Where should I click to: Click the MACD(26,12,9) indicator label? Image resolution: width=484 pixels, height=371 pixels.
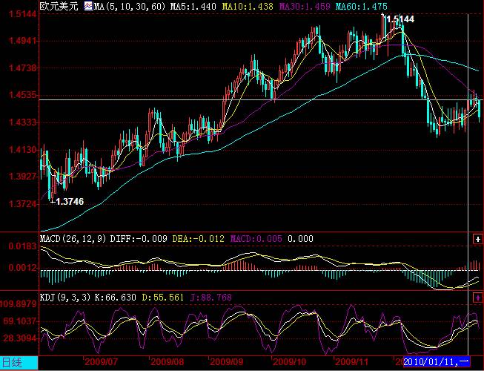73,239
